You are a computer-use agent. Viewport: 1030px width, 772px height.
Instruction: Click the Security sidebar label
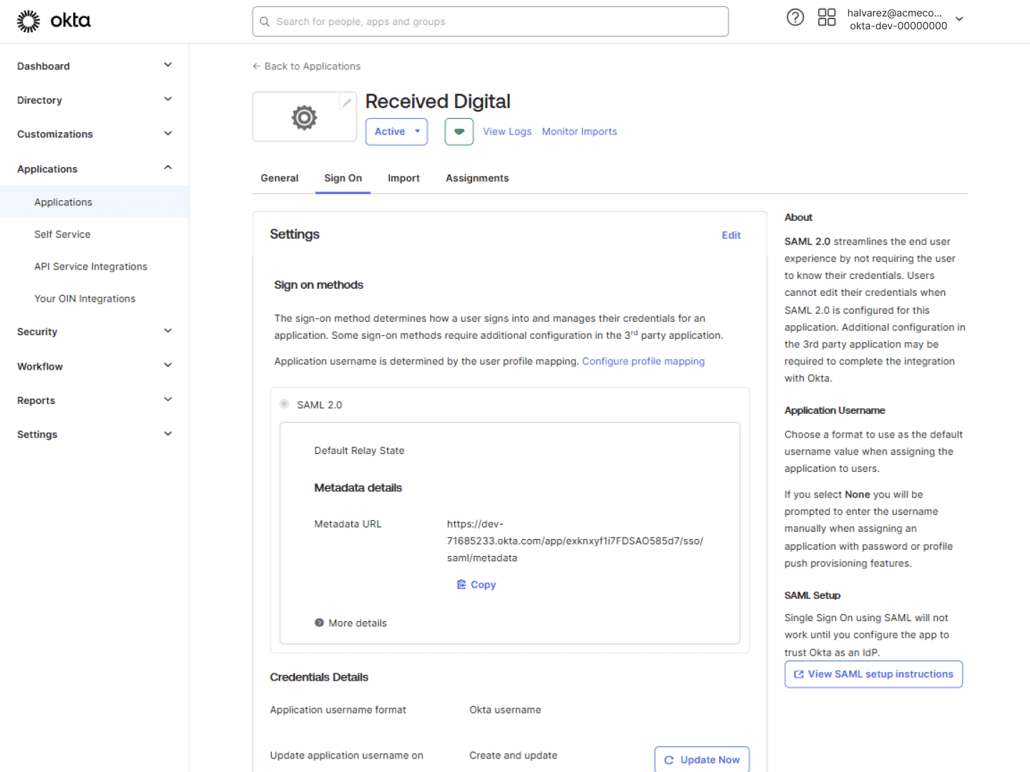(37, 332)
